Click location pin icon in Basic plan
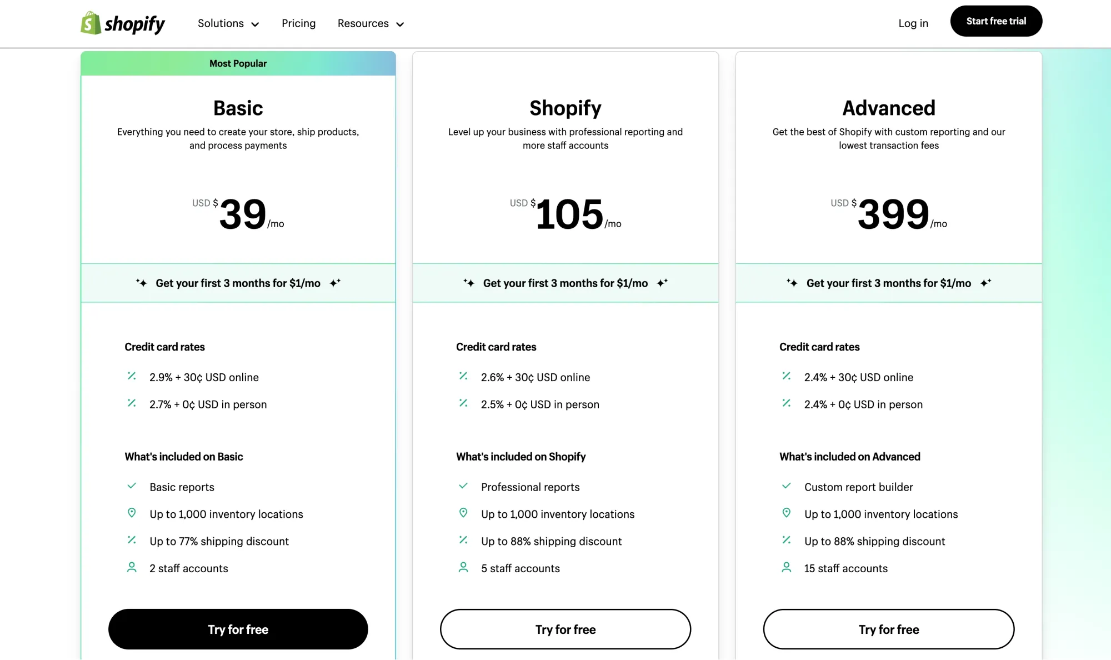This screenshot has height=660, width=1111. (132, 513)
